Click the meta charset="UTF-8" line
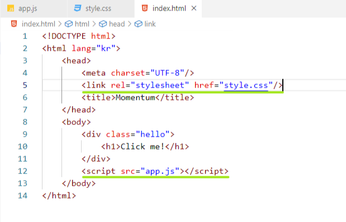The image size is (346, 222). point(138,73)
